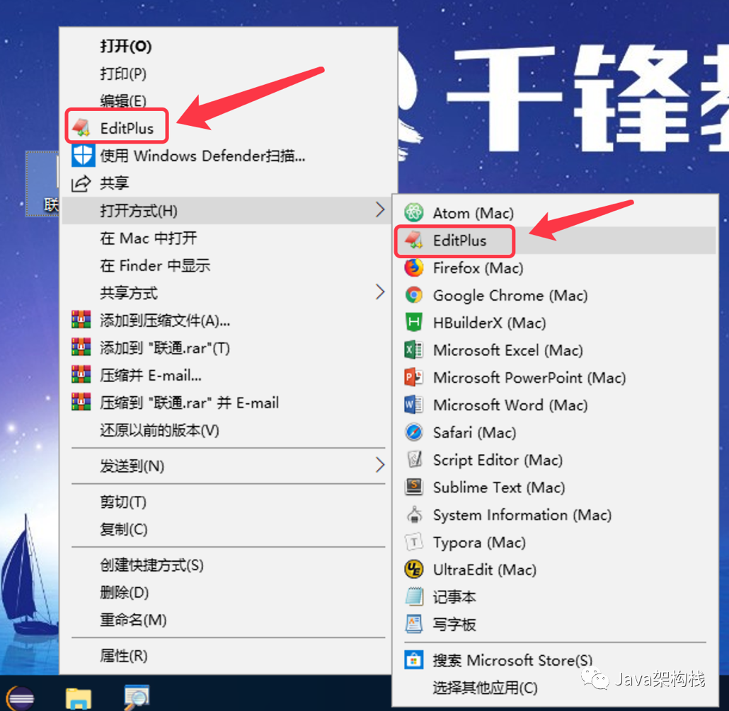Click UltraEdit (Mac) label text

point(484,570)
